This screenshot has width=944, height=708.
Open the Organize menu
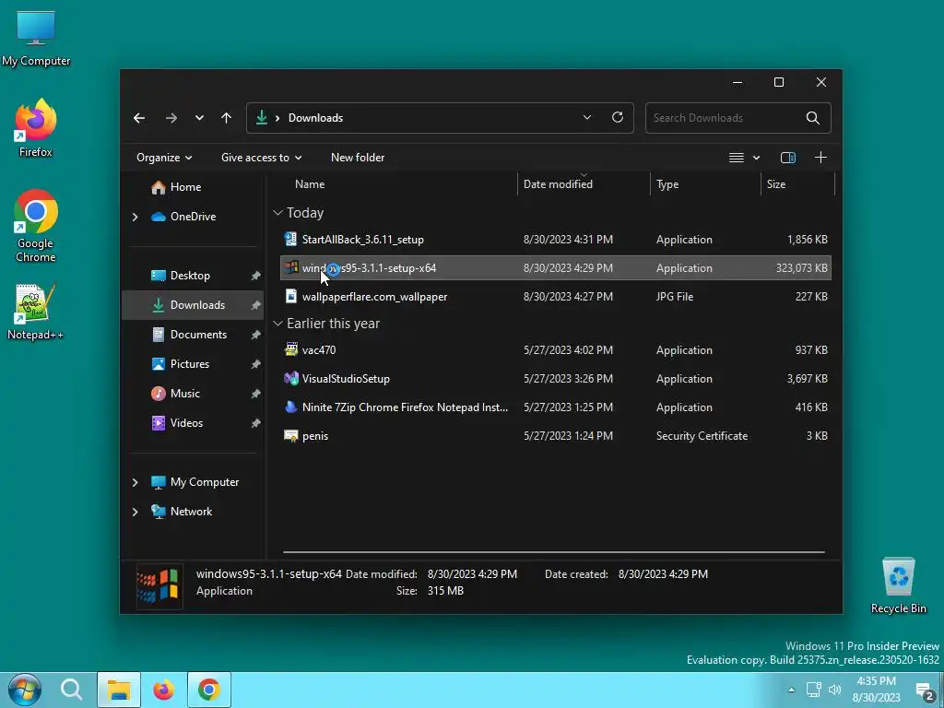pyautogui.click(x=164, y=158)
